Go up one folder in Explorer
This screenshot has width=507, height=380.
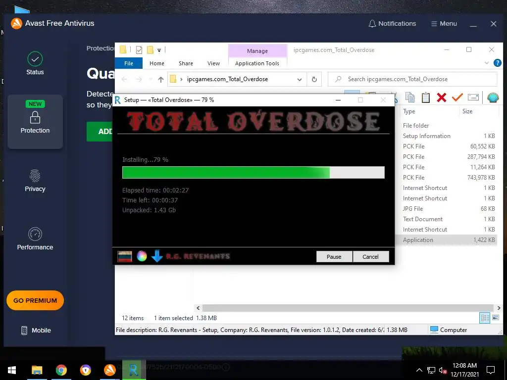click(x=161, y=79)
